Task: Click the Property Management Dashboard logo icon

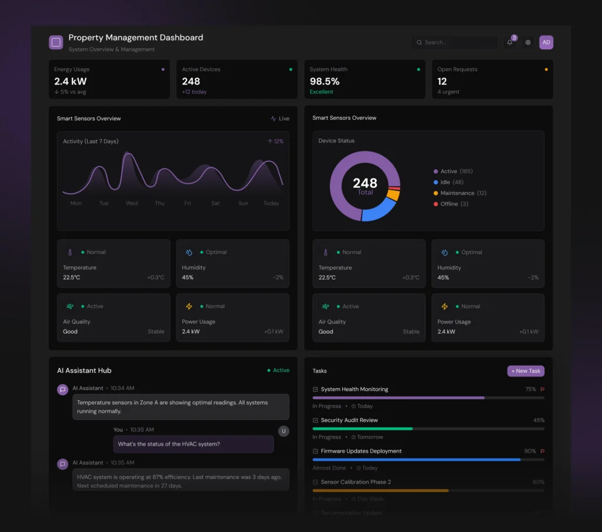Action: tap(55, 42)
